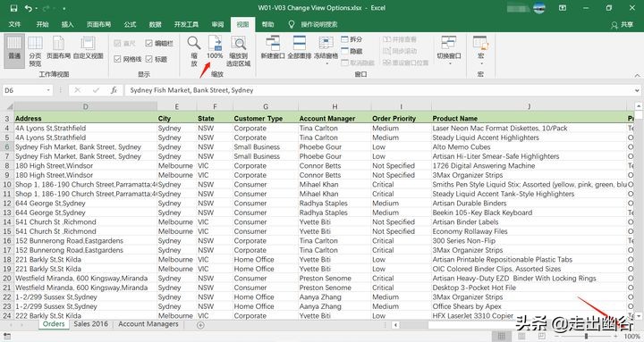Switch to the Sales 2016 sheet tab
The height and width of the screenshot is (342, 644).
[x=90, y=324]
